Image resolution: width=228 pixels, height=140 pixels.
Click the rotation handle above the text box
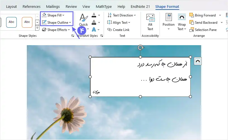[x=141, y=47]
